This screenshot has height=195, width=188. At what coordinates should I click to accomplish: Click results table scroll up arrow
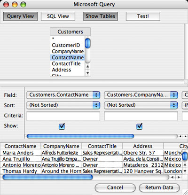tap(185, 164)
